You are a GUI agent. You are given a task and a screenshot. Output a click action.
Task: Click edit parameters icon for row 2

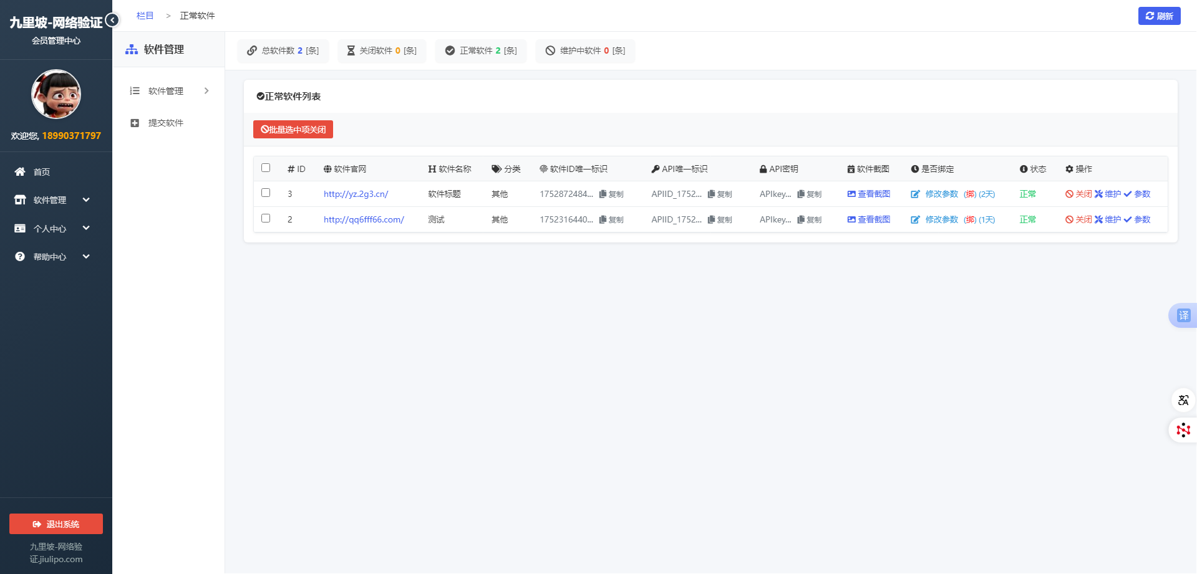click(x=915, y=219)
